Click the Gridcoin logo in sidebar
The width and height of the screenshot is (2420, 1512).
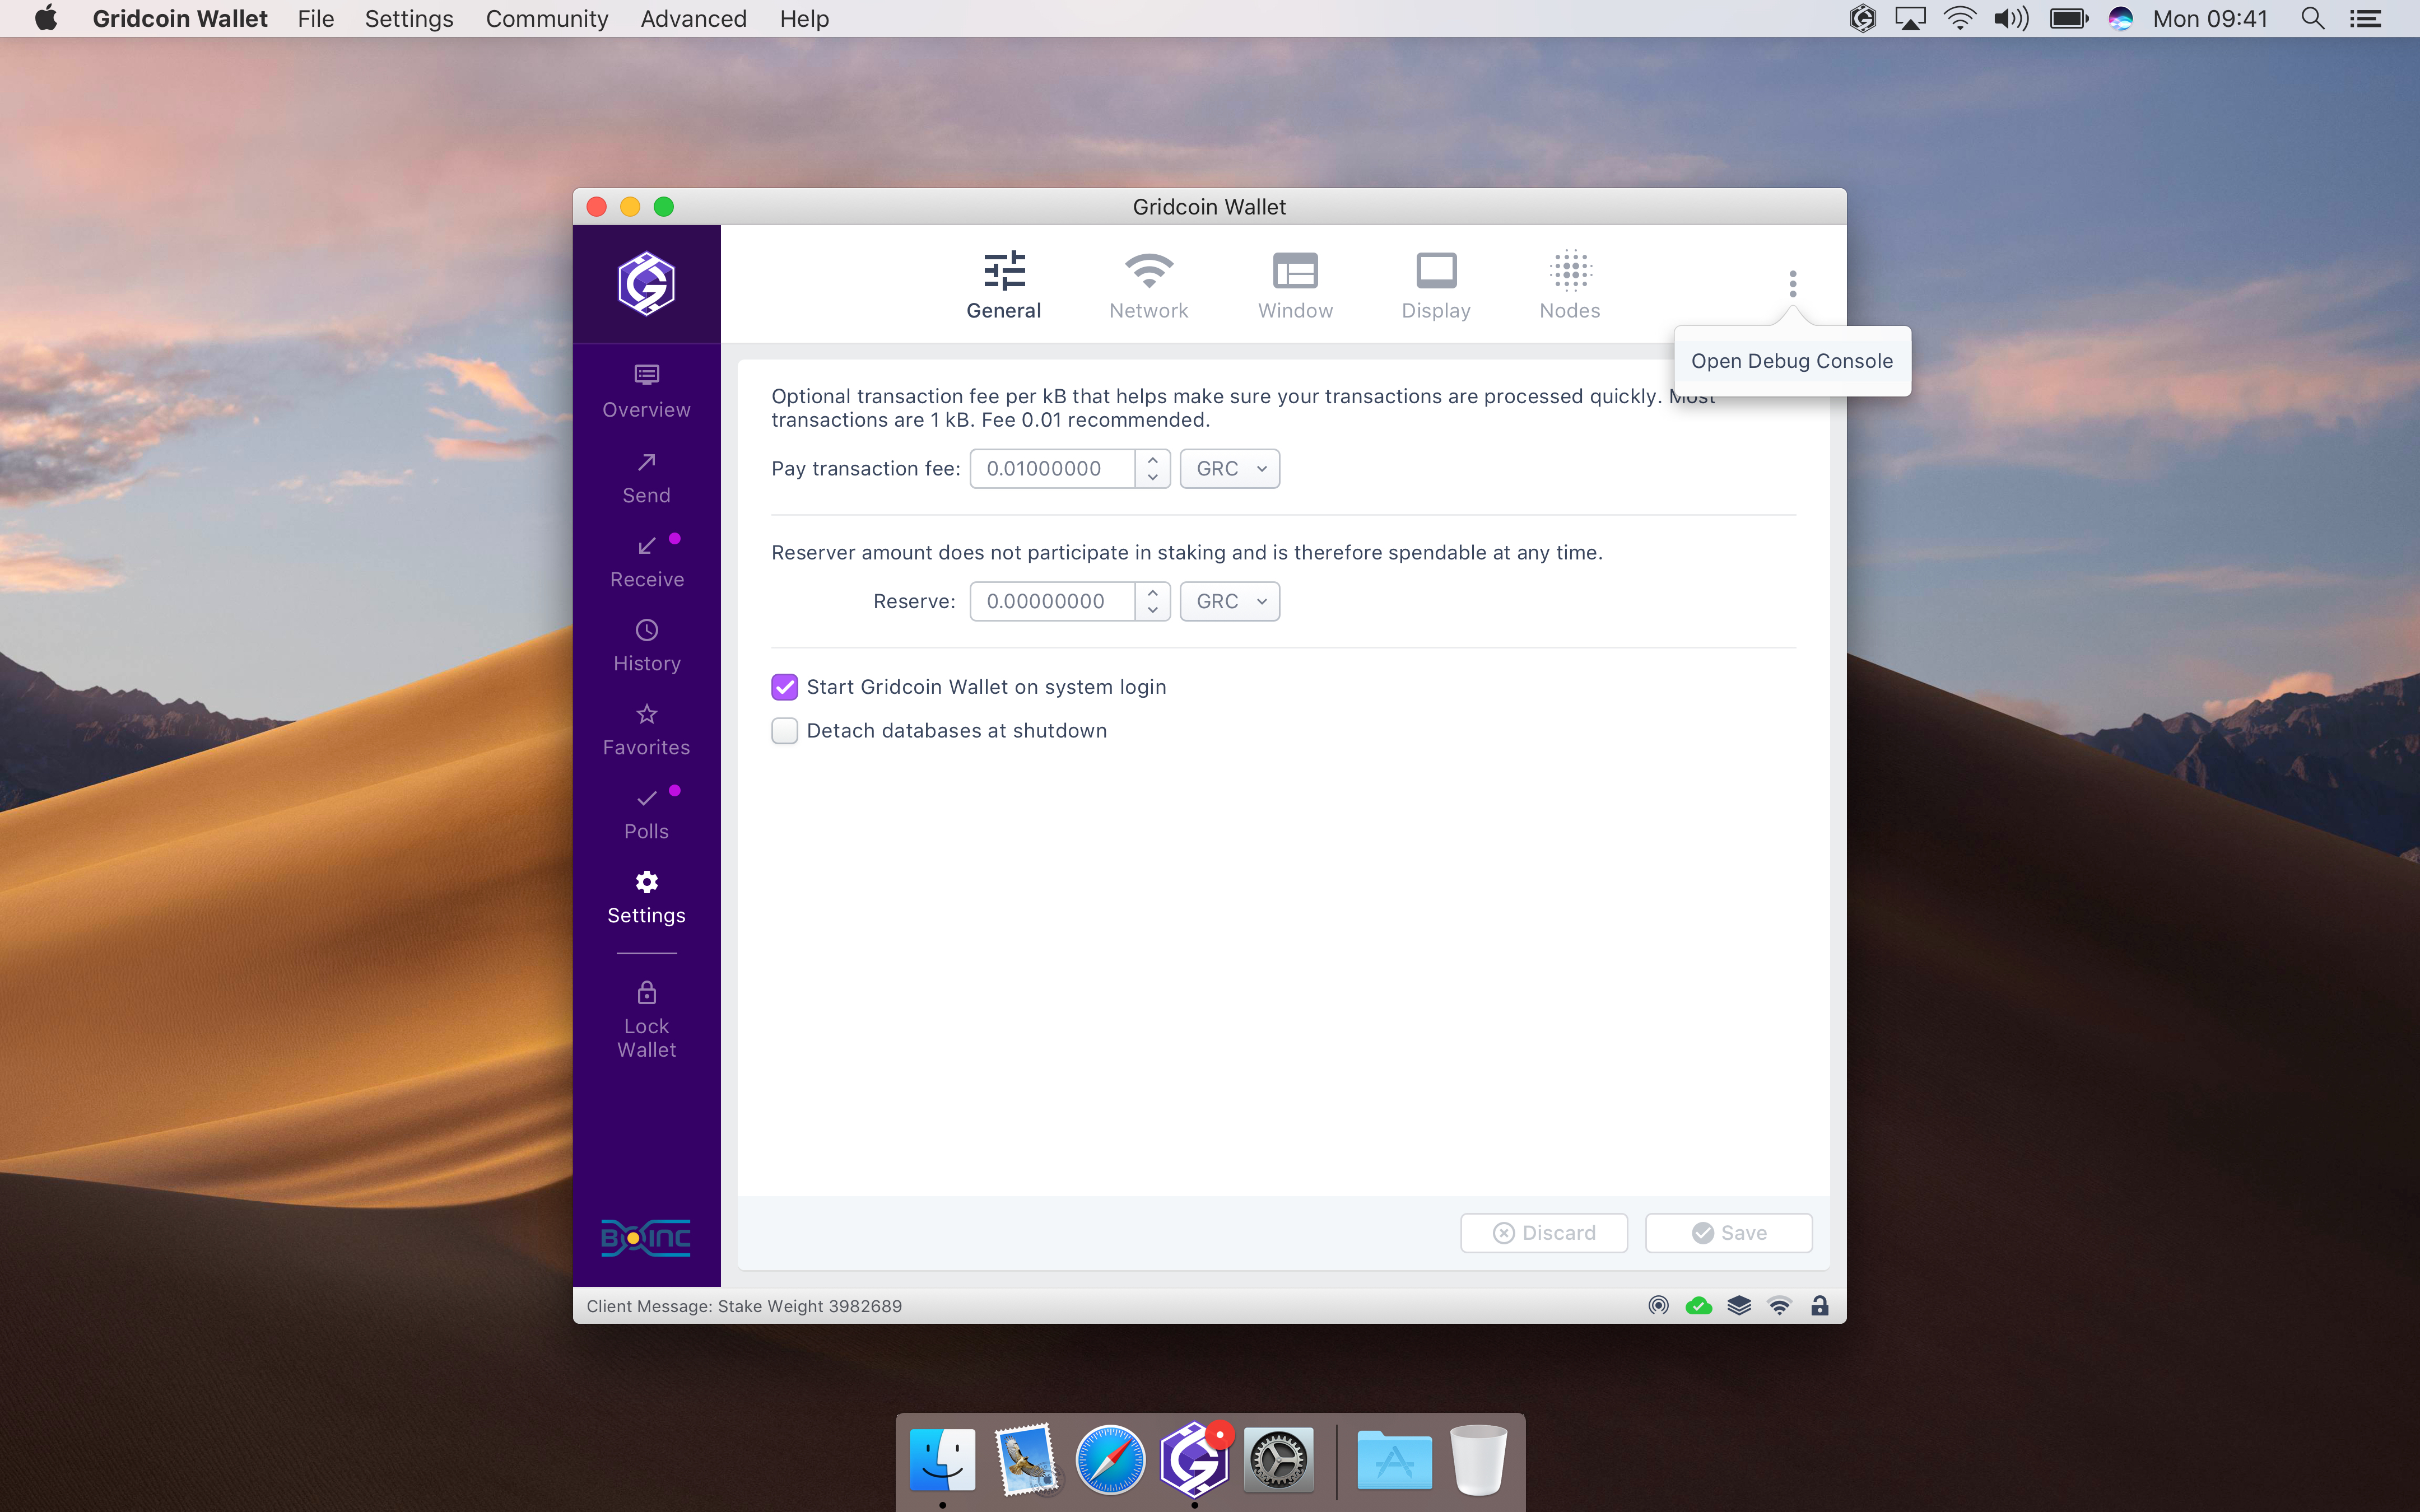(646, 284)
